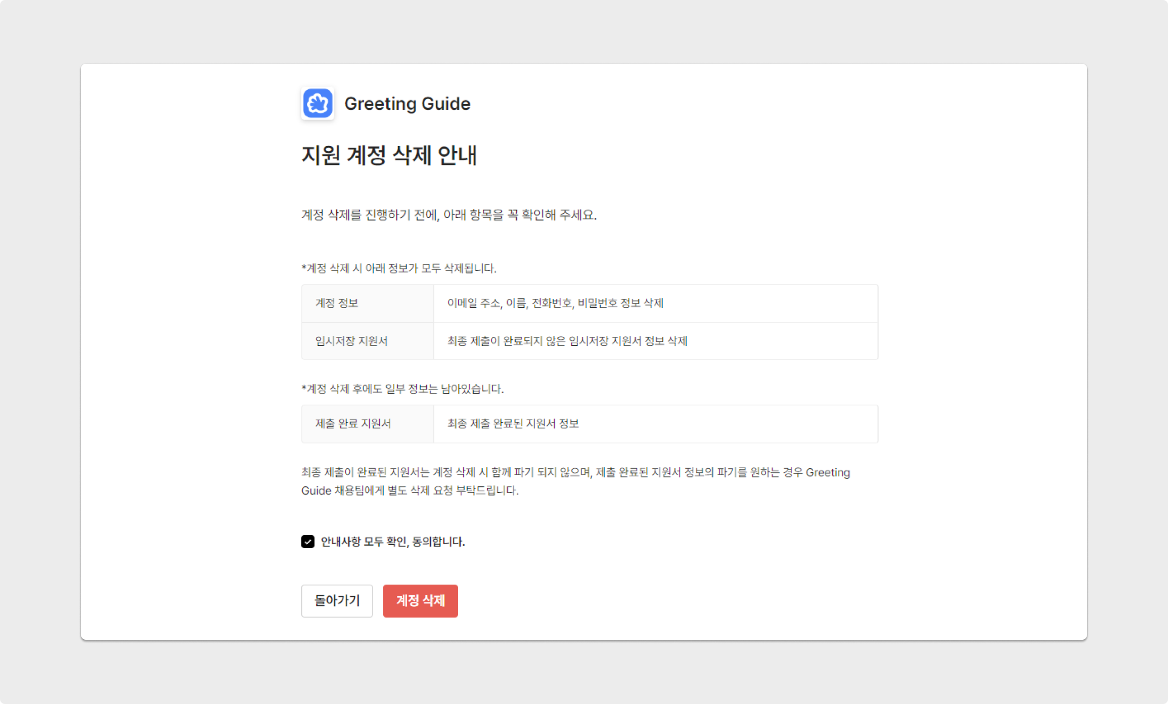Click the Greeting Guide brand name text
This screenshot has height=704, width=1168.
pyautogui.click(x=407, y=104)
